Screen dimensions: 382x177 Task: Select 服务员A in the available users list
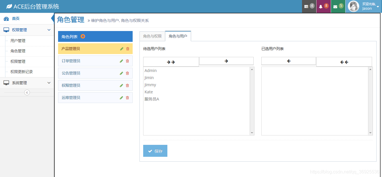196,99
